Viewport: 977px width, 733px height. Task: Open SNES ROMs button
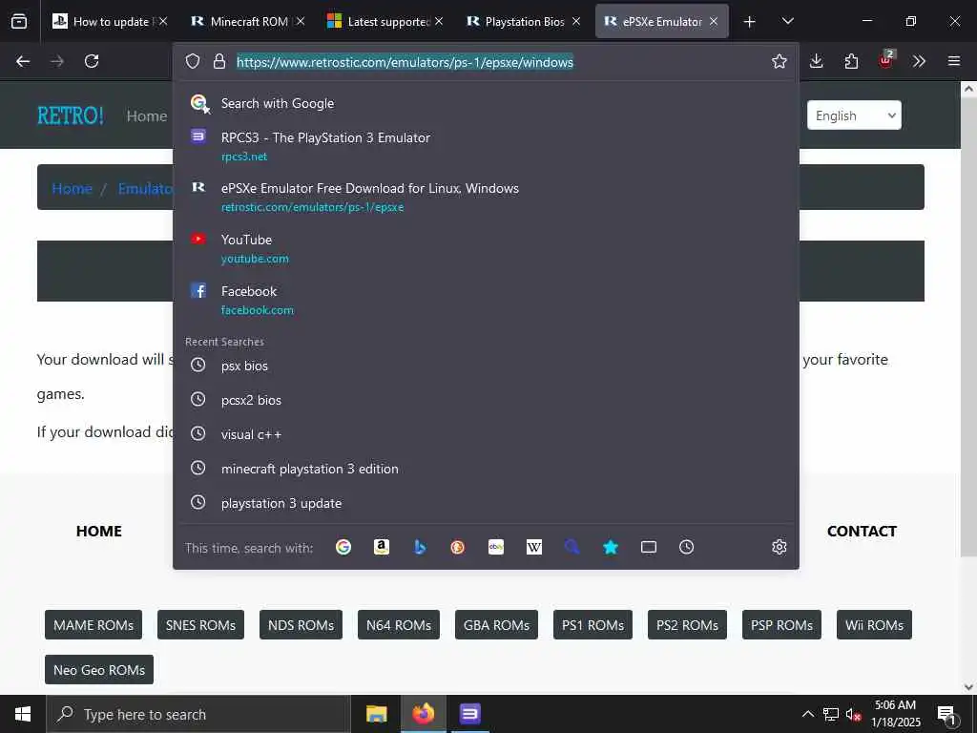pos(200,625)
